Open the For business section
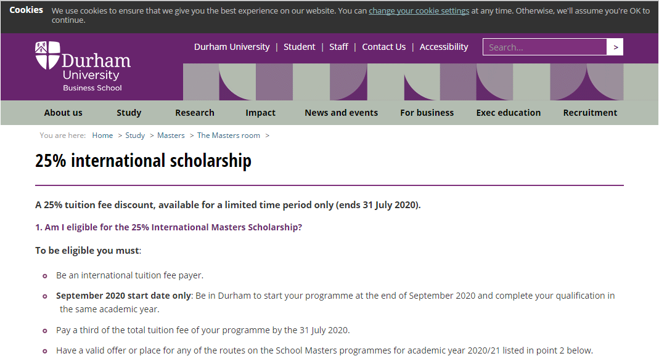Viewport: 659px width, 364px height. tap(427, 113)
